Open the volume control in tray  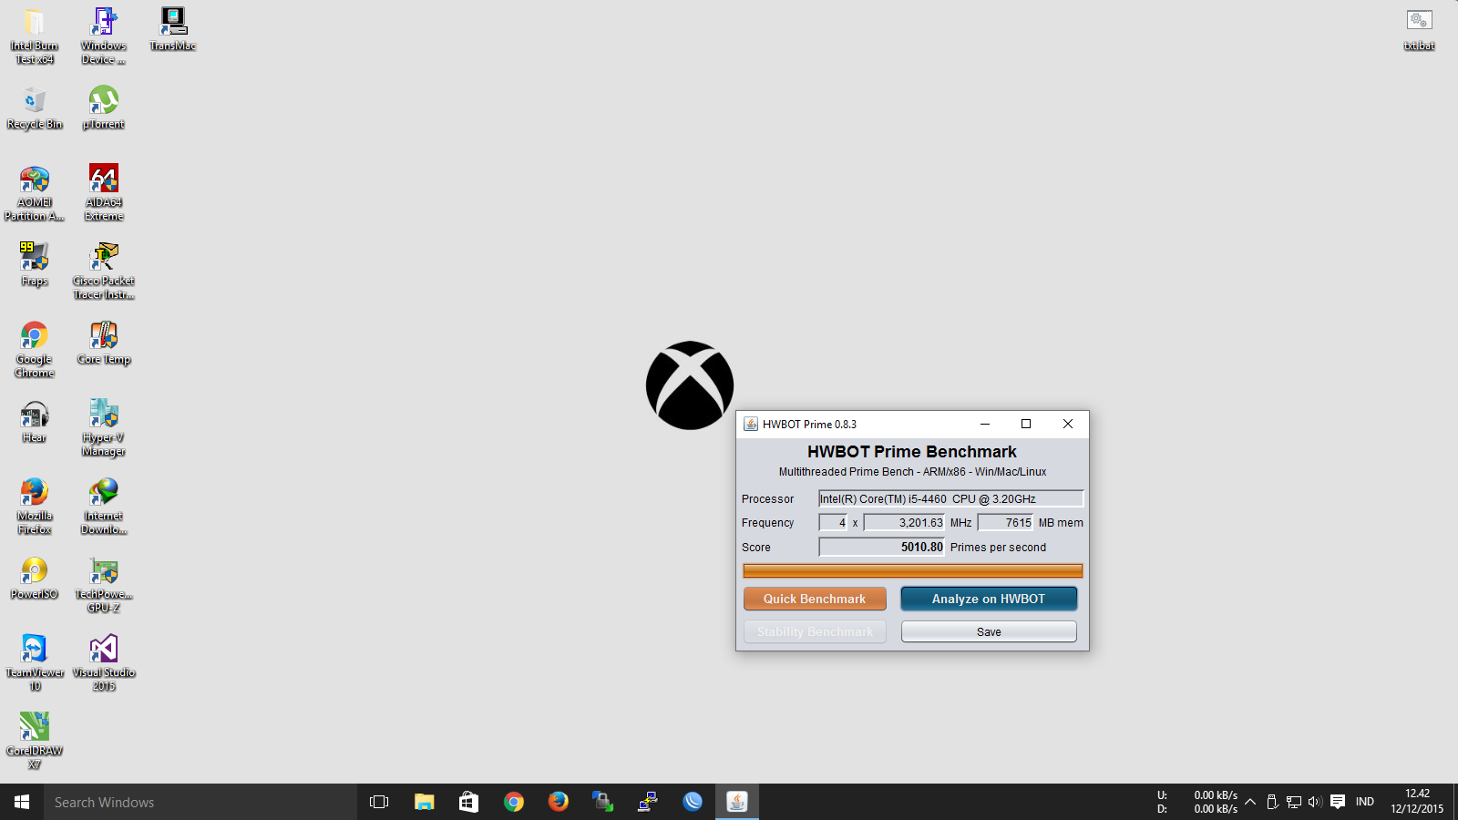pos(1314,802)
